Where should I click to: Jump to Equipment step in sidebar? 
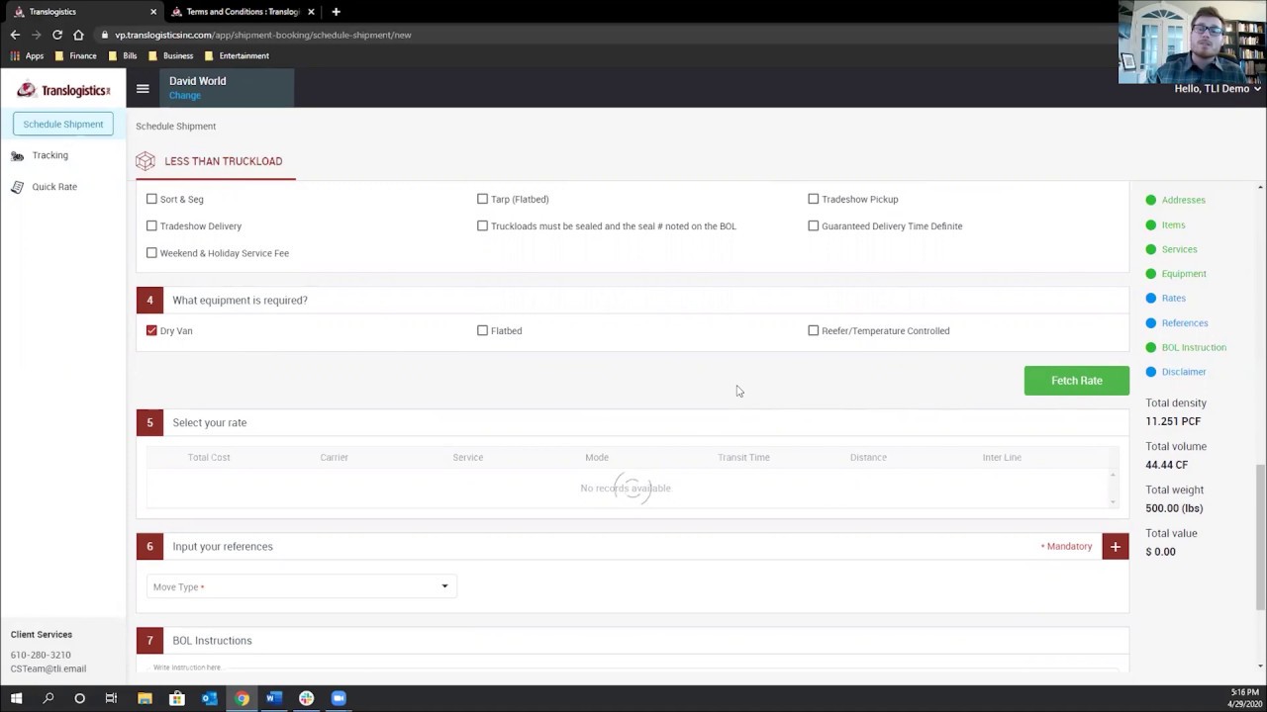coord(1184,274)
